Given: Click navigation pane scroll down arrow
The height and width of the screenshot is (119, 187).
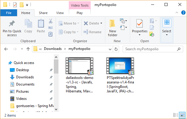Looking at the screenshot, I should [x=56, y=109].
